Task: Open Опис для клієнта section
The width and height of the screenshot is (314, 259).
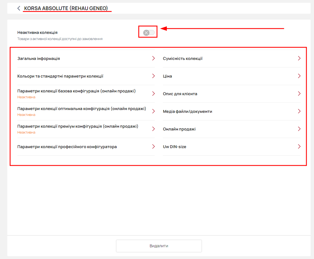Action: point(232,94)
